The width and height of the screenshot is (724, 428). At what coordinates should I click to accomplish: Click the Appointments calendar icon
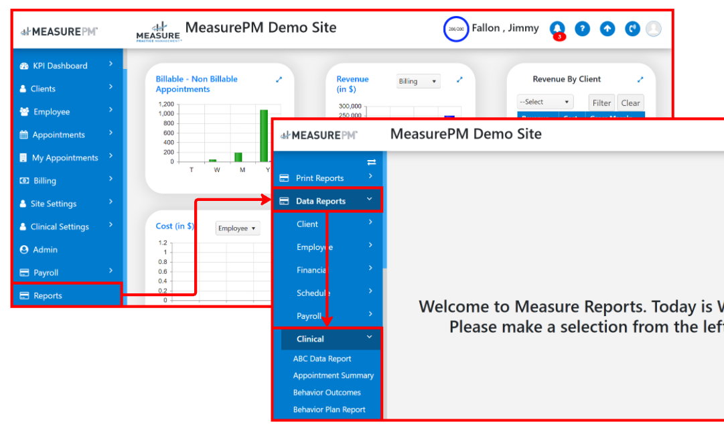point(24,135)
